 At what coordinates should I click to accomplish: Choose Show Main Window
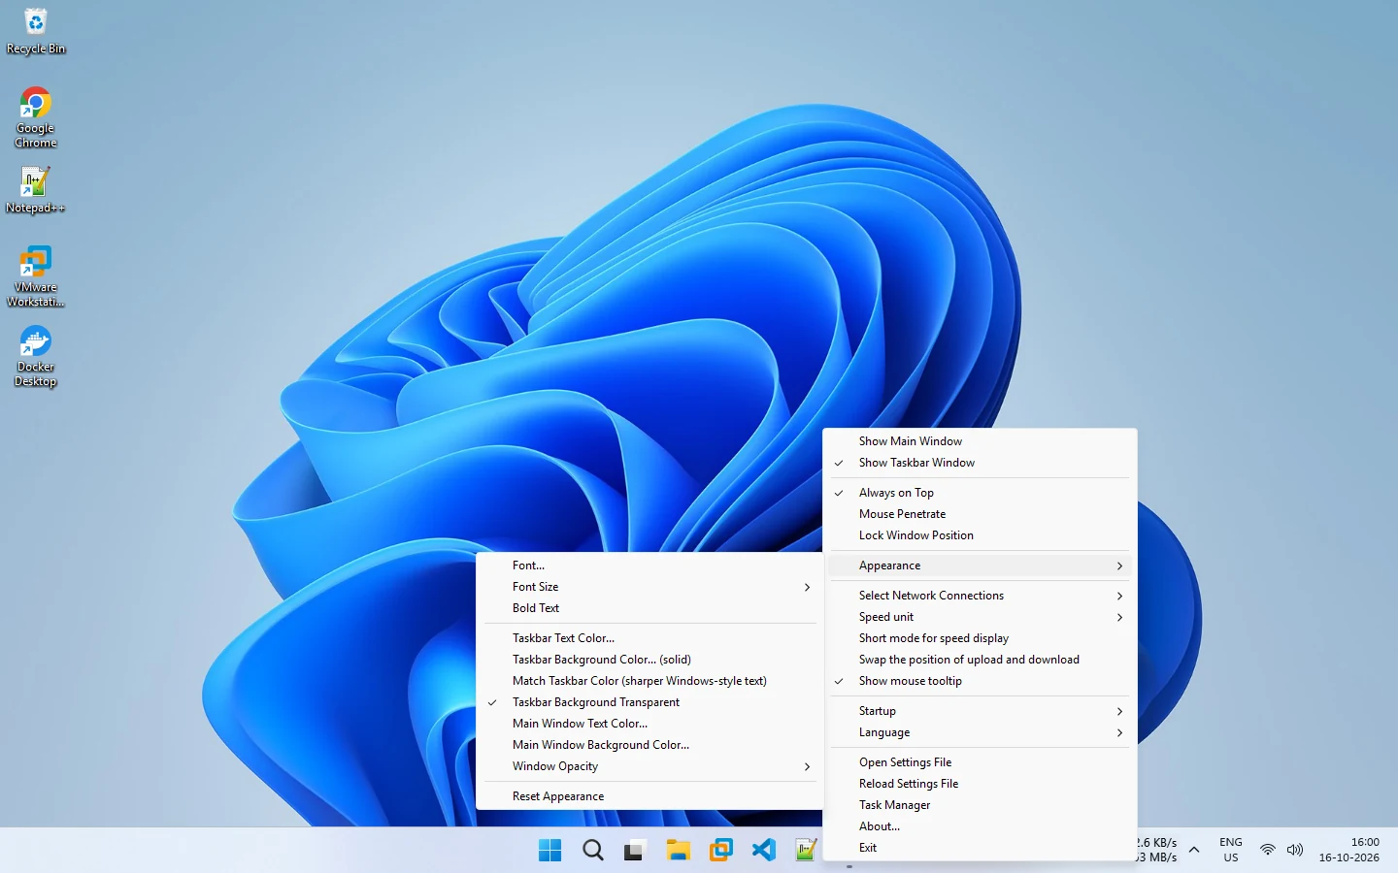tap(980, 441)
